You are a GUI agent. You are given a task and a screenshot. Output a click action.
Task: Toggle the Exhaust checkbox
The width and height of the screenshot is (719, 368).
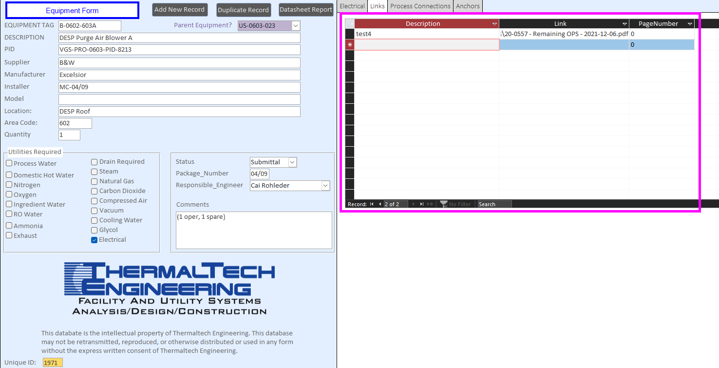point(9,235)
